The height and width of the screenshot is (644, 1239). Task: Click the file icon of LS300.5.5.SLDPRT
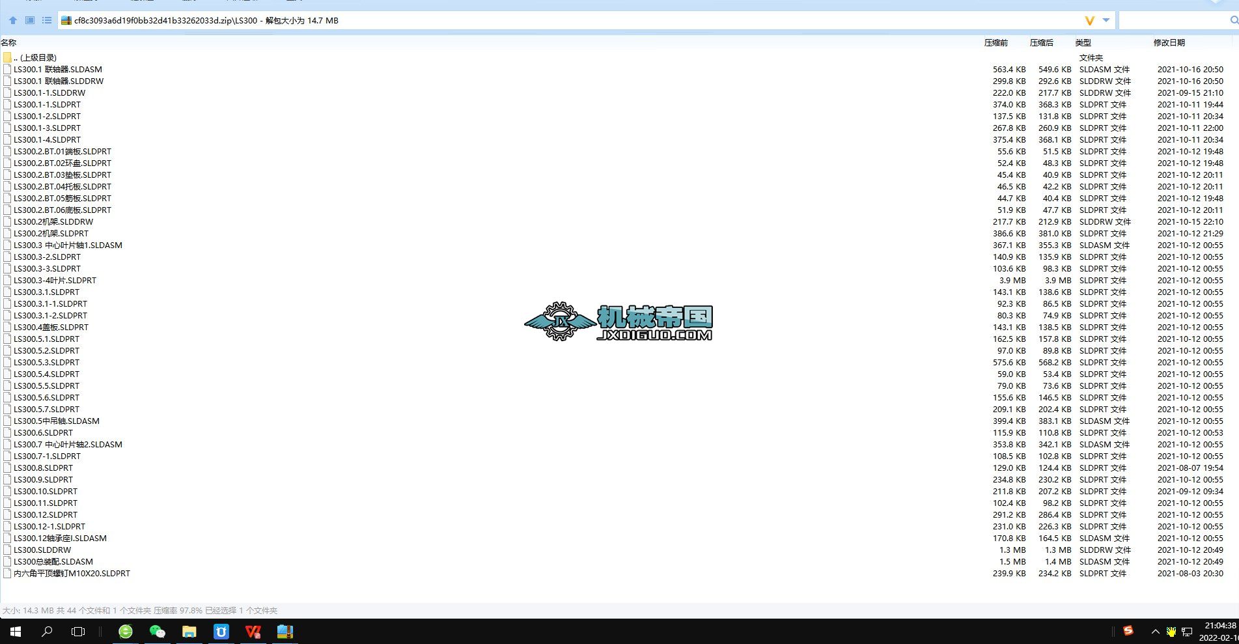tap(7, 385)
